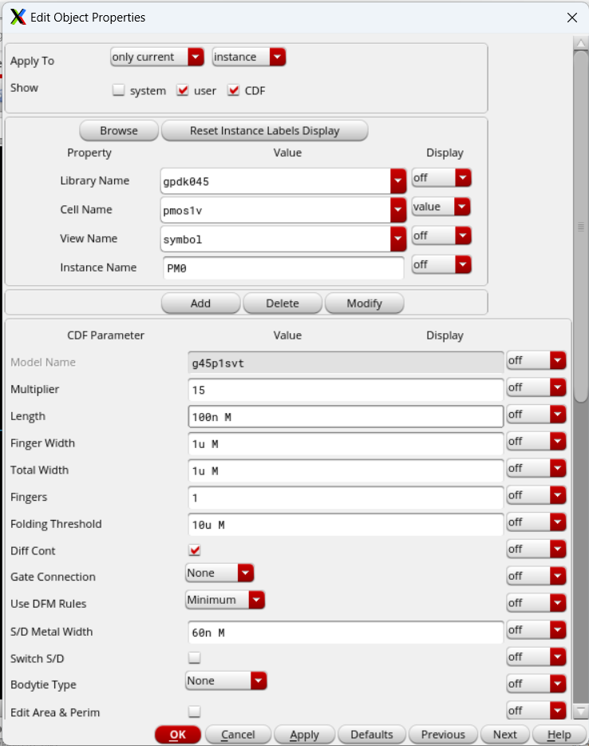This screenshot has width=589, height=746.
Task: Uncheck the CDF Show checkbox
Action: pos(233,90)
